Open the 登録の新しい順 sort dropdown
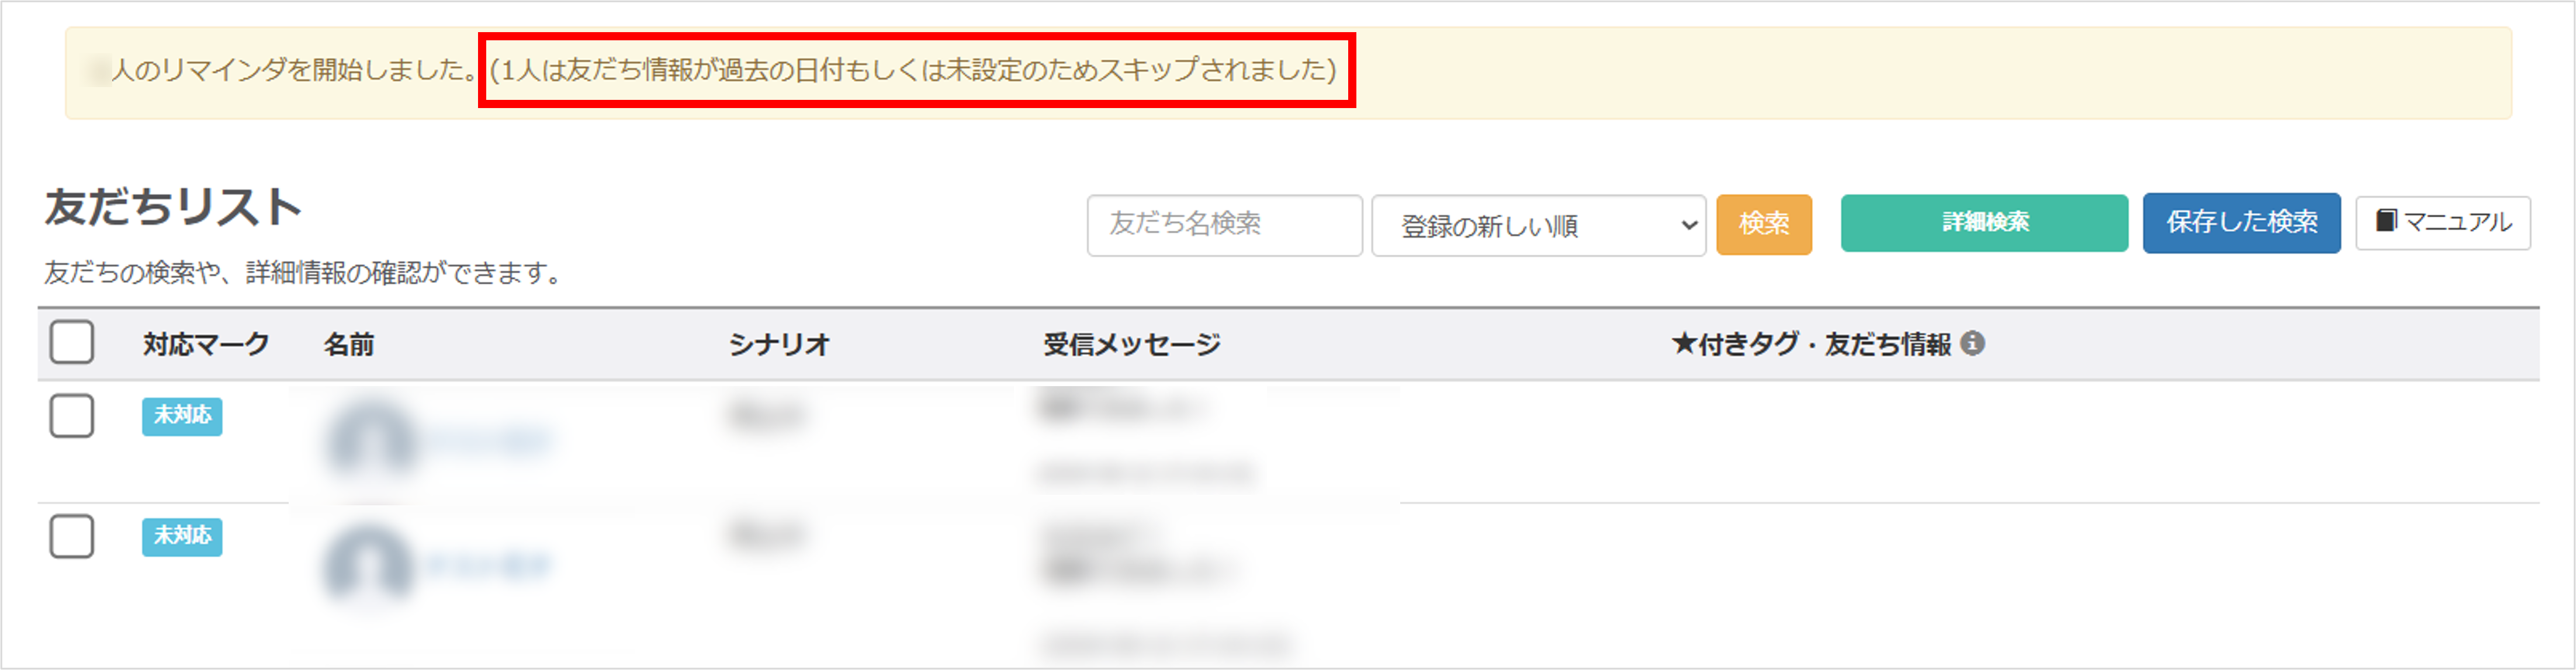The image size is (2576, 670). tap(1538, 226)
